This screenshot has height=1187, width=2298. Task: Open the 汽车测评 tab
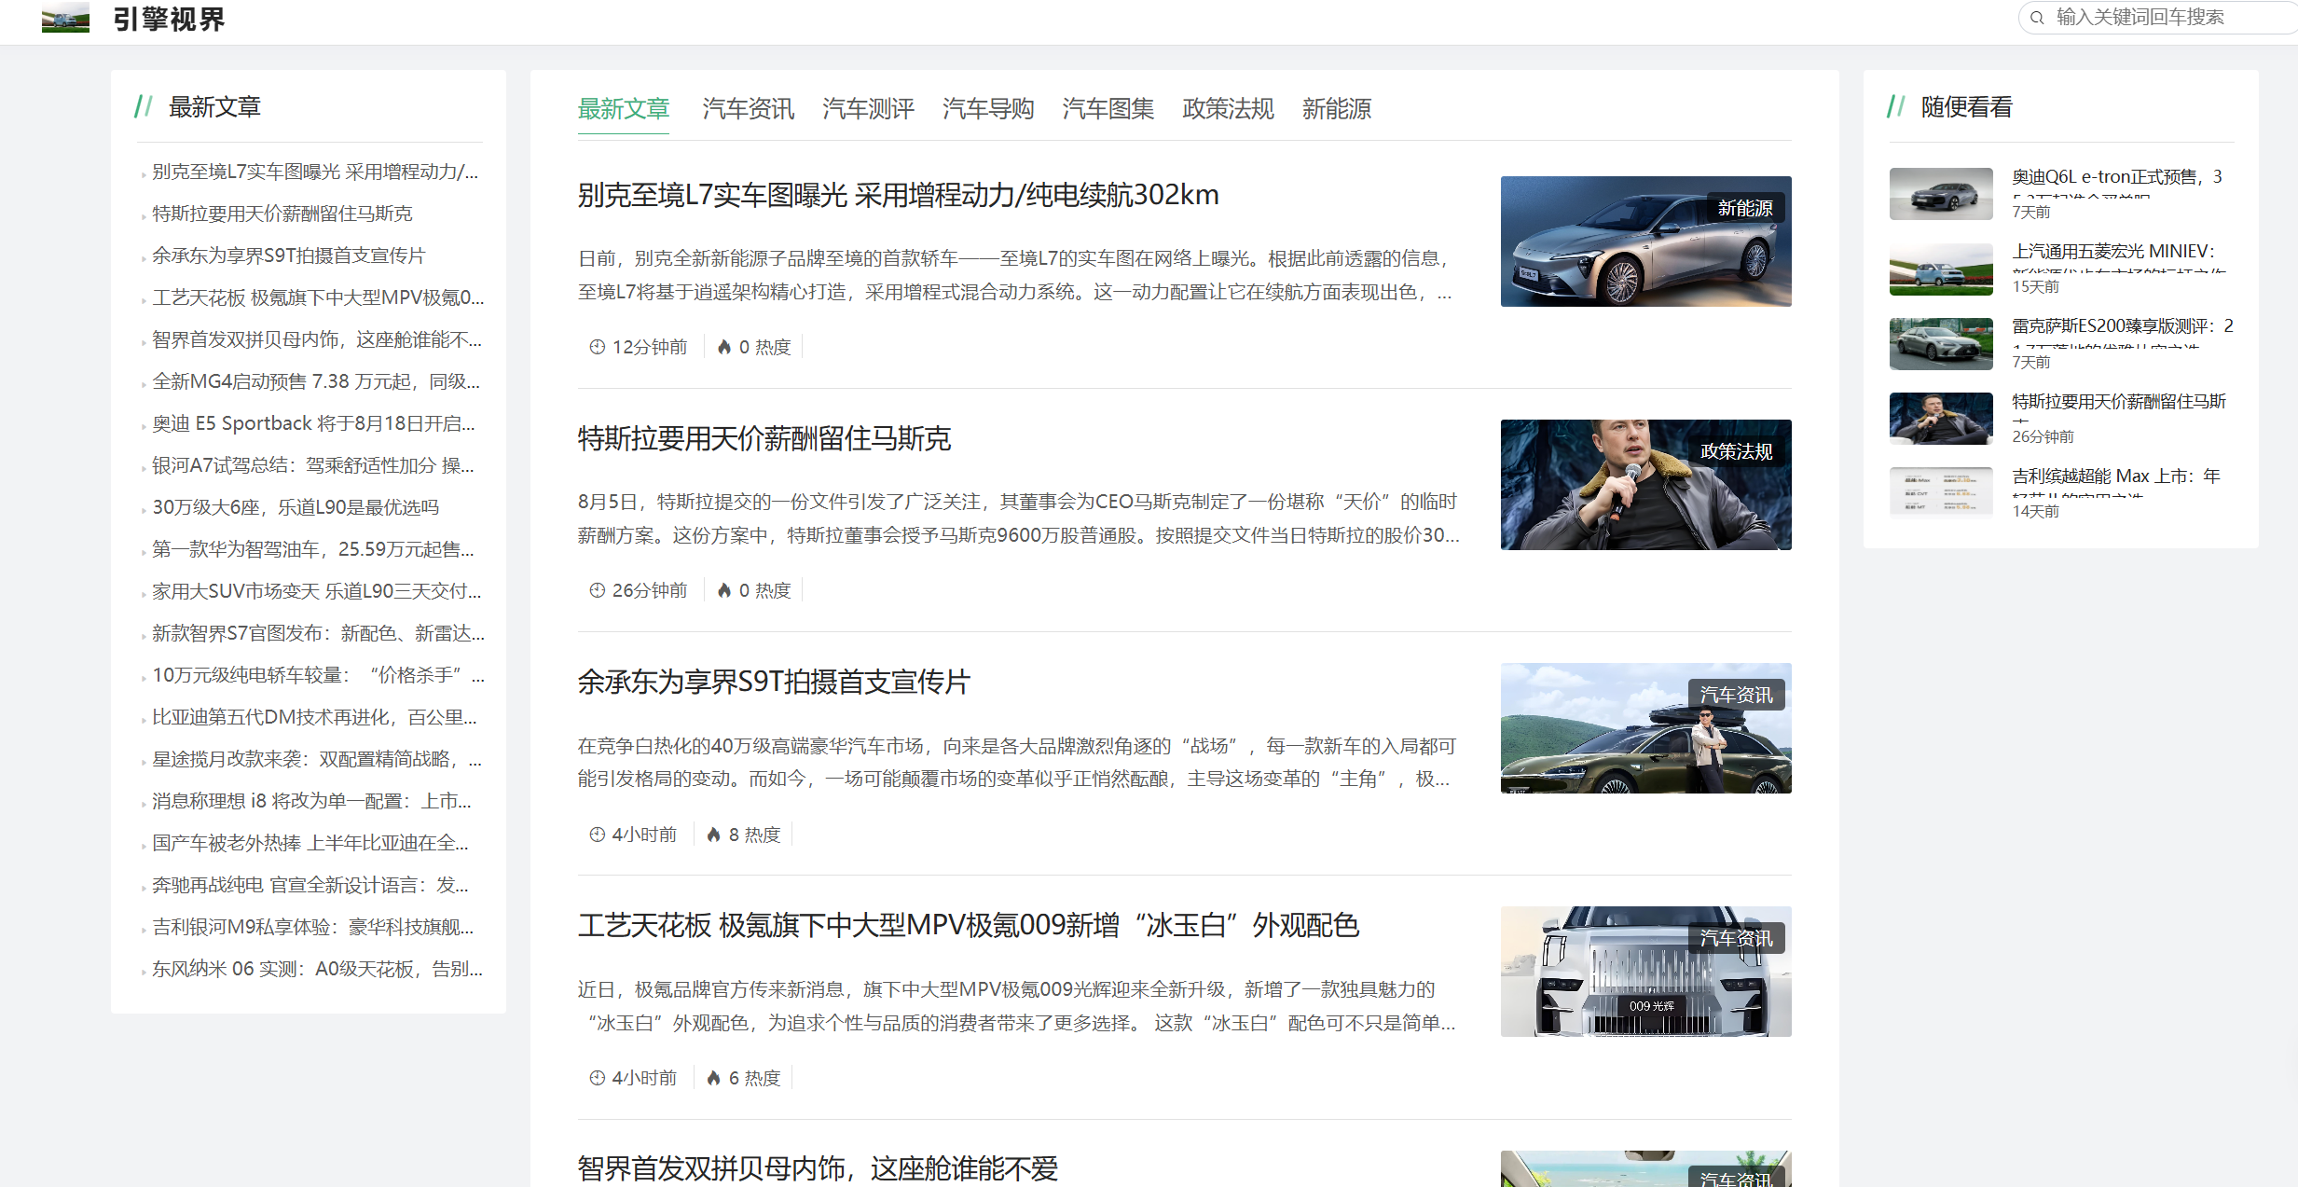[868, 109]
